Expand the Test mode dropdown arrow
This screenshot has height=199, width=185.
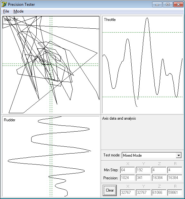pyautogui.click(x=179, y=155)
